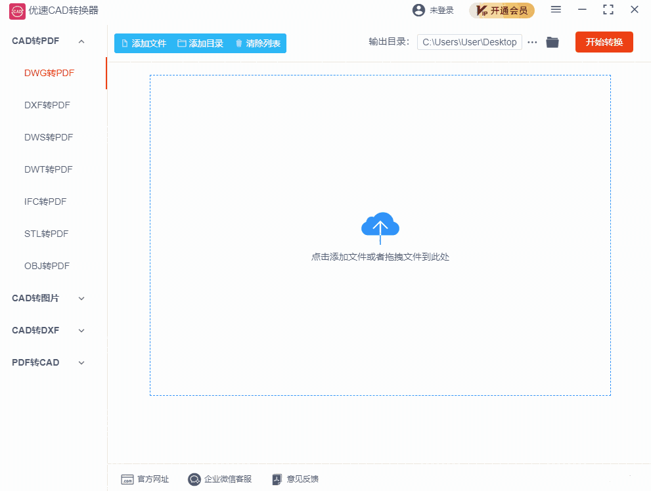Viewport: 651px width, 491px height.
Task: Select DWG转PDF in sidebar
Action: 49,73
